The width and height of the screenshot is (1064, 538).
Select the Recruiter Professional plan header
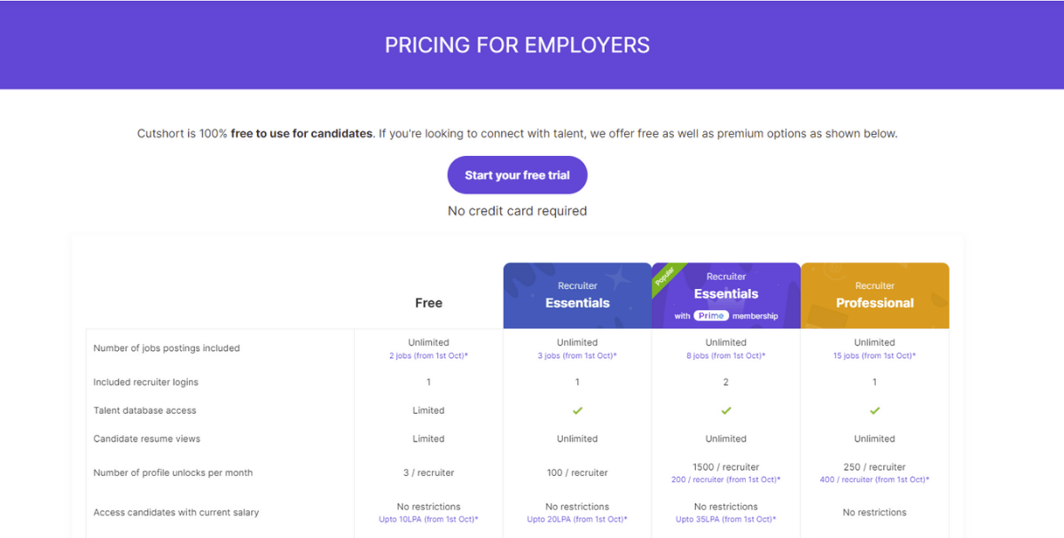point(875,295)
